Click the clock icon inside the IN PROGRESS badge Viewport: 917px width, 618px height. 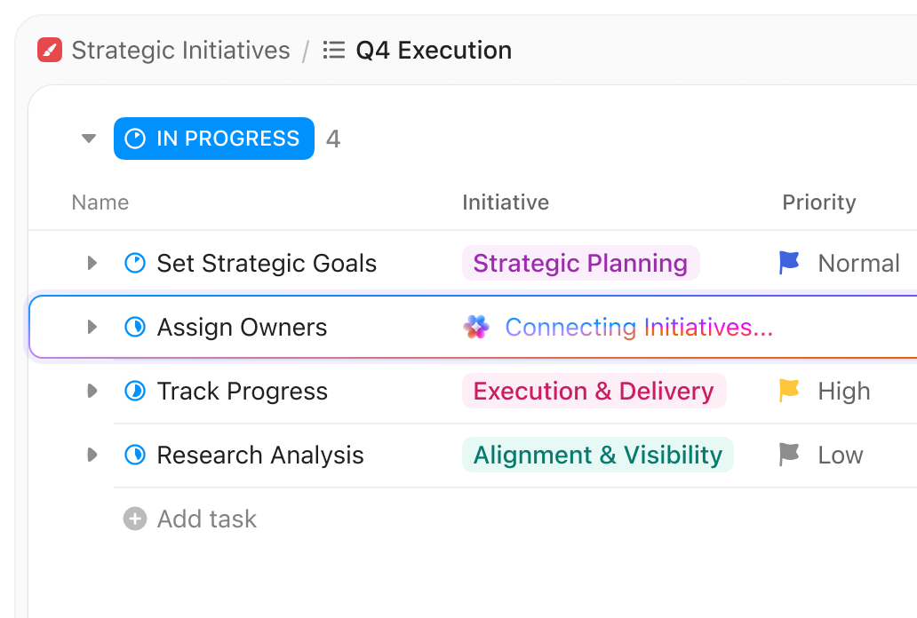coord(134,139)
